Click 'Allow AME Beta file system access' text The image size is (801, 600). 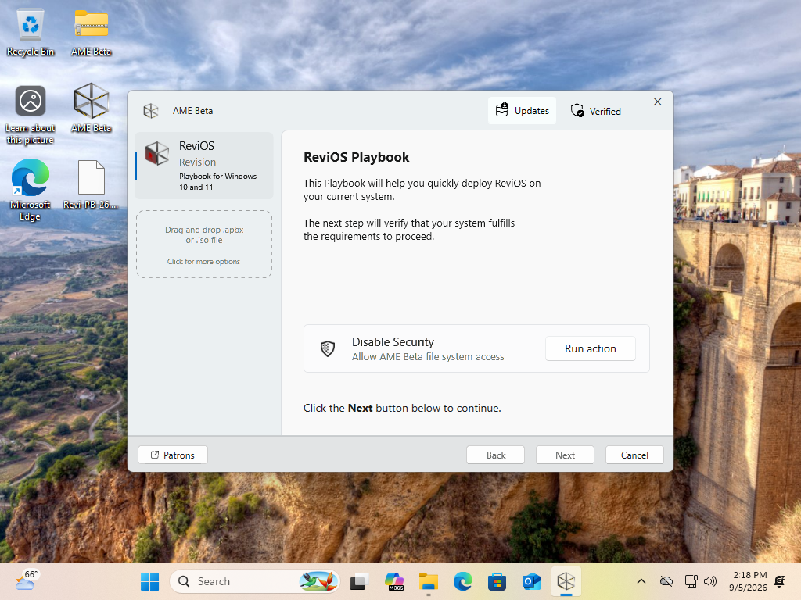point(428,356)
